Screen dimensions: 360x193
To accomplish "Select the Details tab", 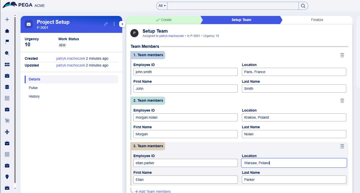I will click(35, 79).
